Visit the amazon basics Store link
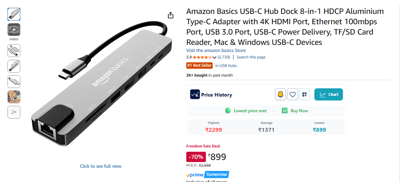Image resolution: width=400 pixels, height=182 pixels. [216, 51]
